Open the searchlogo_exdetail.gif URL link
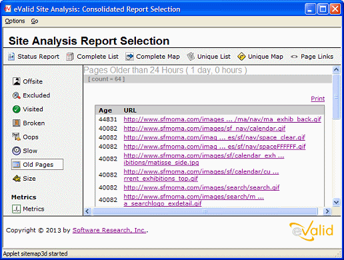Viewport: 344px width, 260px height. 193,200
